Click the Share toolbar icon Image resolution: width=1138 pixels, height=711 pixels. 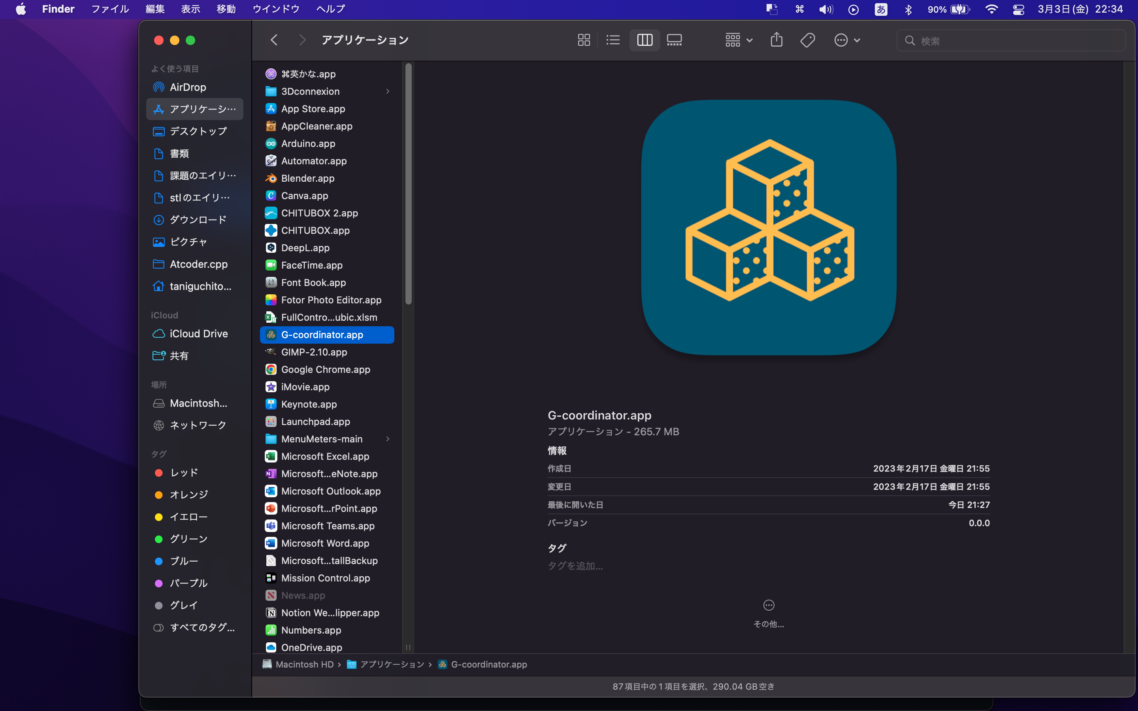pyautogui.click(x=776, y=40)
